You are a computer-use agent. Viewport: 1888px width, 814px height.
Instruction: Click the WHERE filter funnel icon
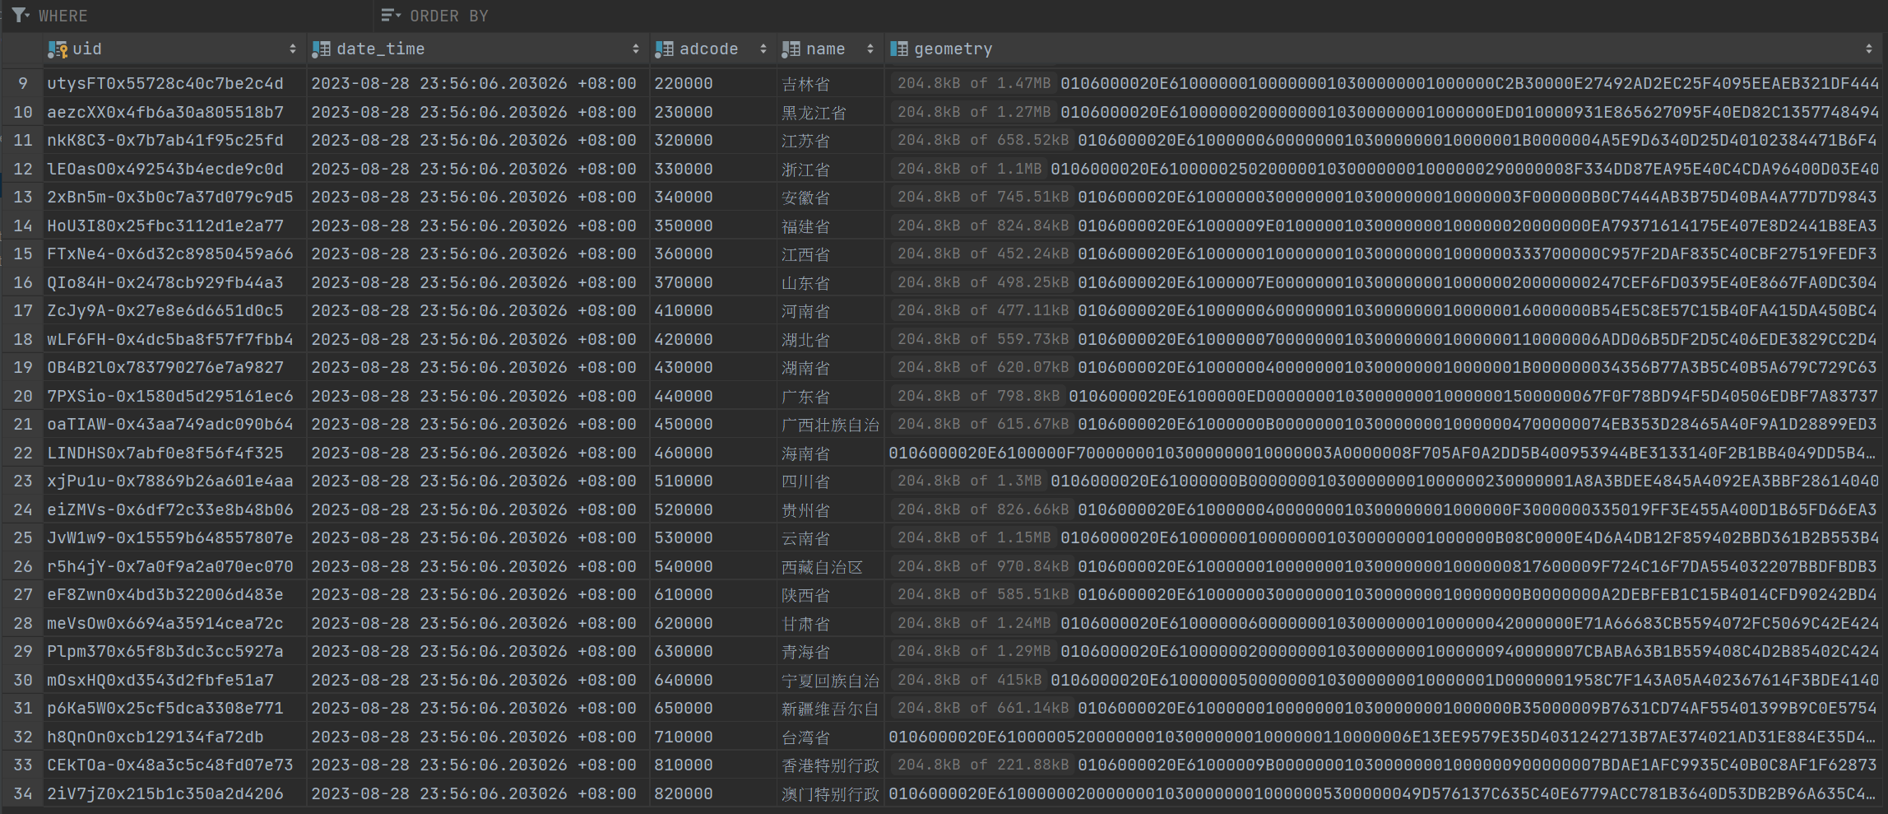[x=21, y=15]
